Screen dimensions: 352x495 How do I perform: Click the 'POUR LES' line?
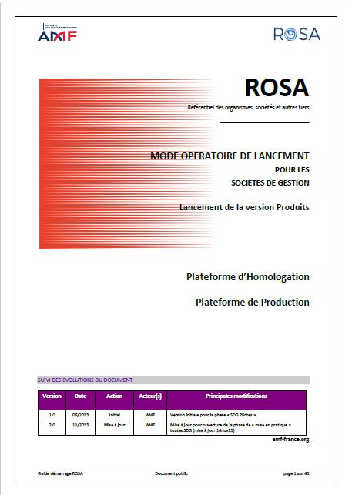click(292, 170)
